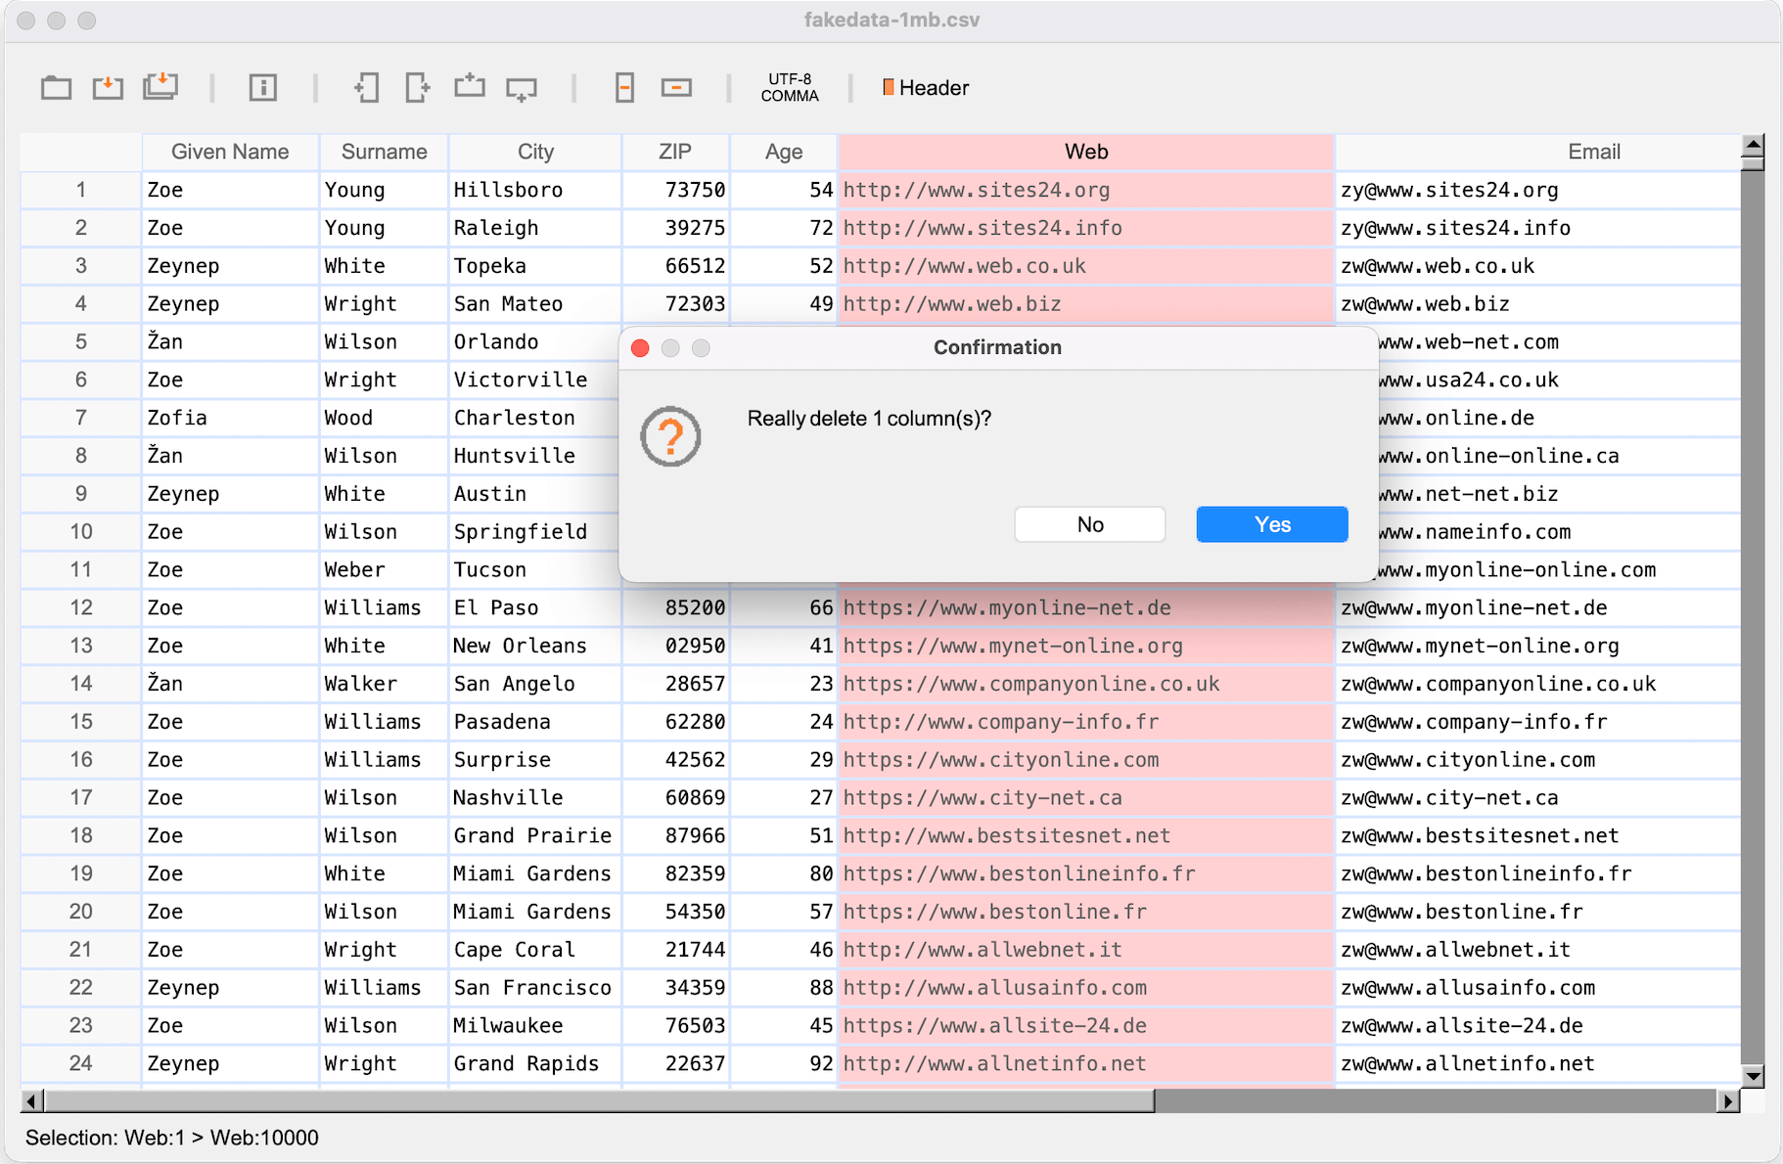Viewport: 1783px width, 1164px height.
Task: Click the El Paso city cell
Action: pos(535,607)
